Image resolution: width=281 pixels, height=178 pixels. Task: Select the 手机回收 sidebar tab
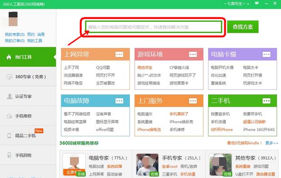click(x=28, y=155)
